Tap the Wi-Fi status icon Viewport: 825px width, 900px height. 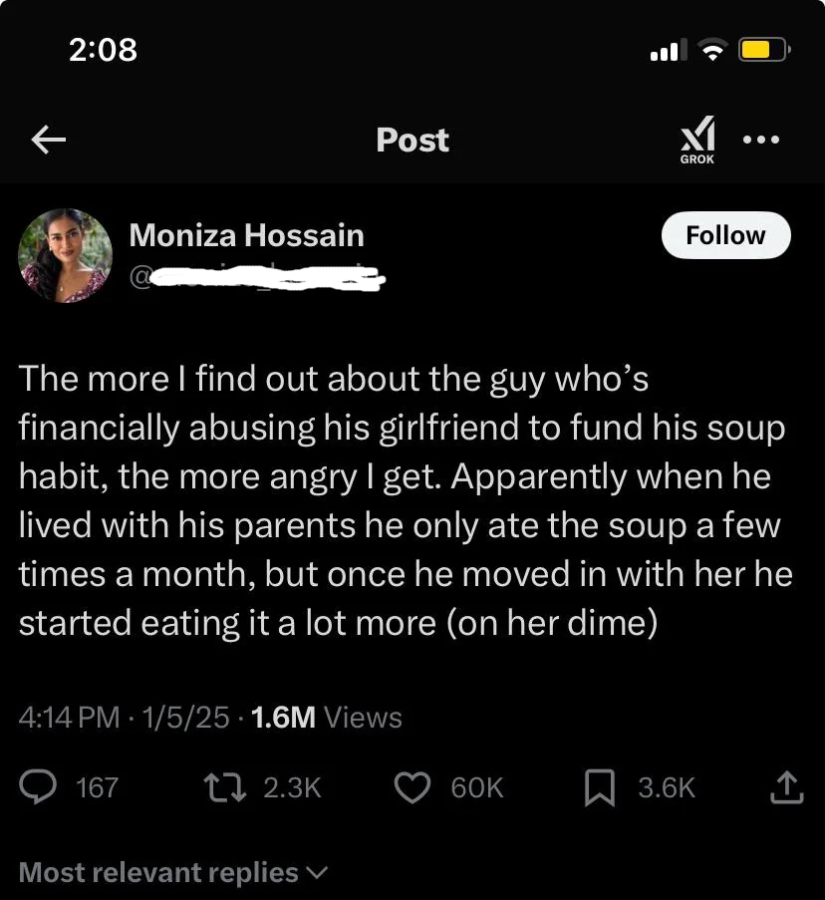(x=712, y=50)
